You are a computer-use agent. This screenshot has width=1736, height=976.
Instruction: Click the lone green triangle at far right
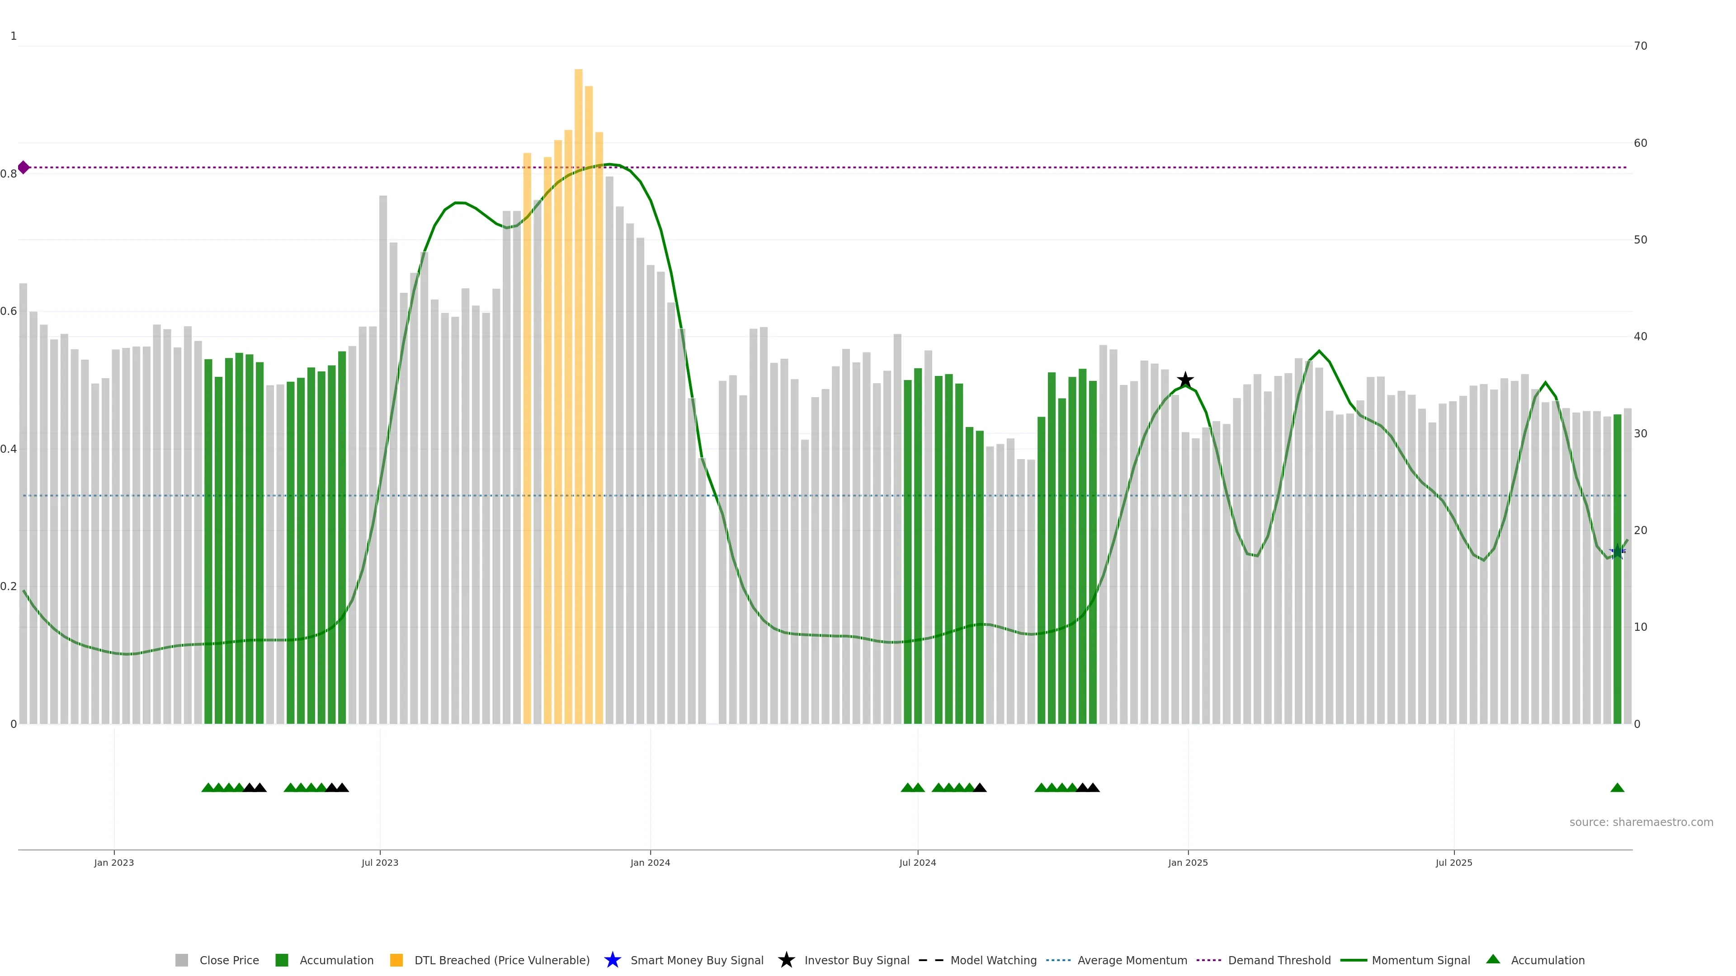1617,788
